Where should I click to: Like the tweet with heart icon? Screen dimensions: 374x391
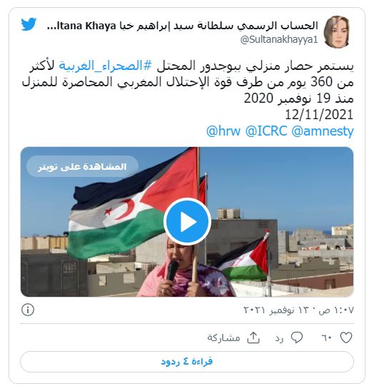(346, 337)
